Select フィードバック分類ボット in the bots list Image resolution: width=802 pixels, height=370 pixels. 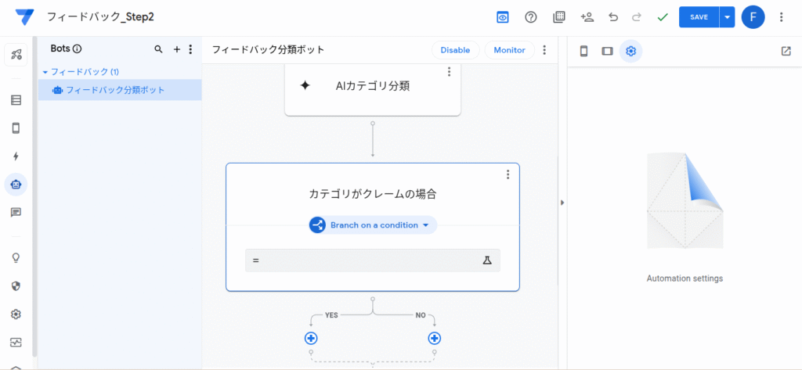tap(115, 90)
